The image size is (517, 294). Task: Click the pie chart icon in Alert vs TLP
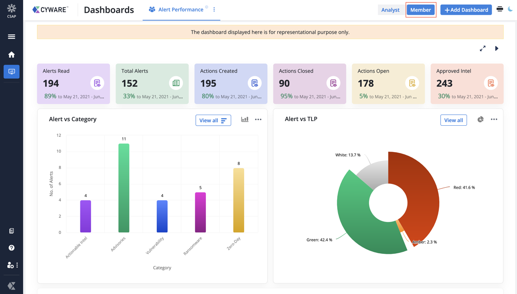pyautogui.click(x=480, y=120)
